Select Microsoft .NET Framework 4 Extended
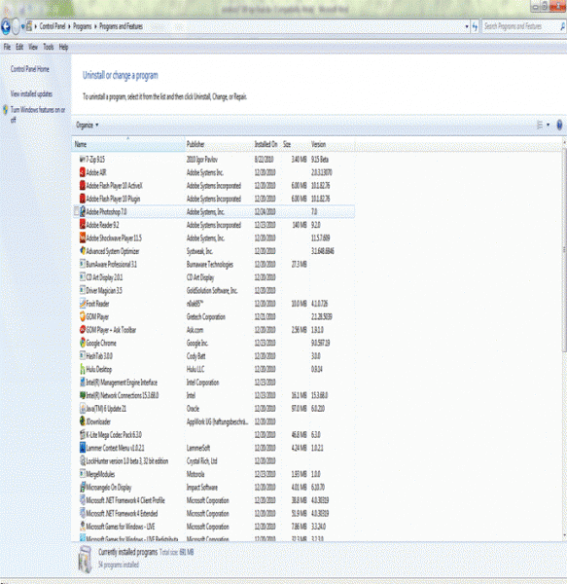The height and width of the screenshot is (584, 567). (213, 514)
